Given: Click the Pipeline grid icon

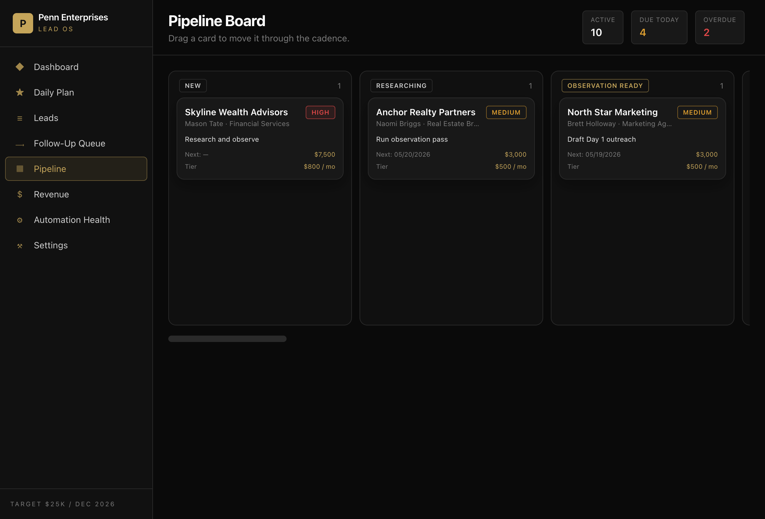Looking at the screenshot, I should 20,169.
